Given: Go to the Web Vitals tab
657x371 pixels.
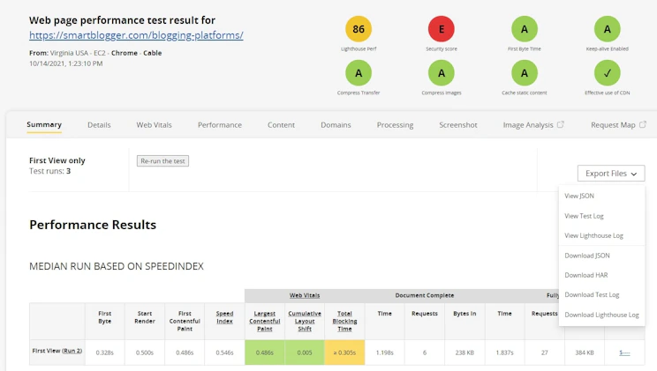Looking at the screenshot, I should coord(154,124).
